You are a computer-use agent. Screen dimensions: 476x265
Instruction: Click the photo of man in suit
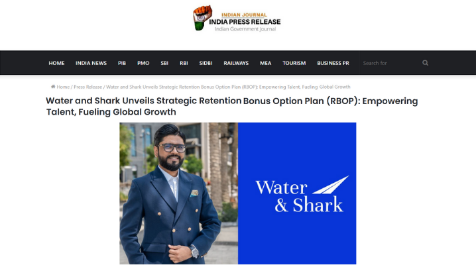click(178, 193)
